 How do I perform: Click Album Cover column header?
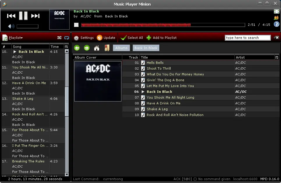pyautogui.click(x=98, y=57)
